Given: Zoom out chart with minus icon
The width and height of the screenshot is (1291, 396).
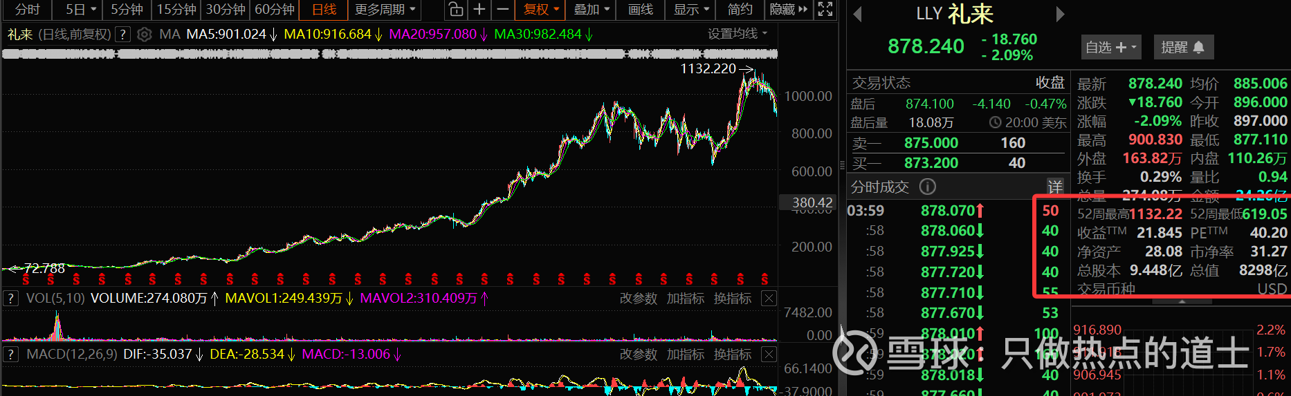Looking at the screenshot, I should pyautogui.click(x=503, y=10).
